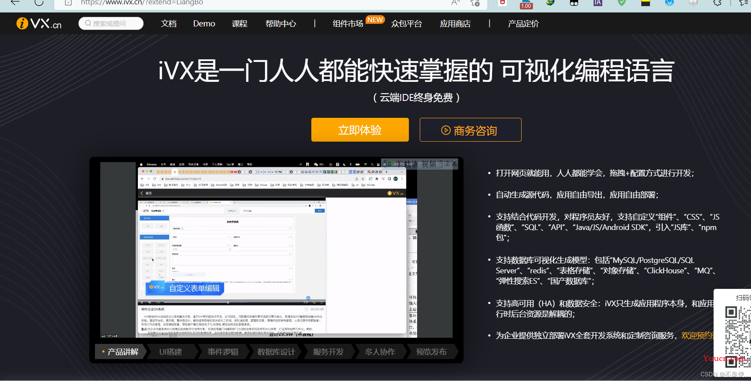Screen dimensions: 751x382
Task: Click the browser back arrow
Action: [x=15, y=2]
